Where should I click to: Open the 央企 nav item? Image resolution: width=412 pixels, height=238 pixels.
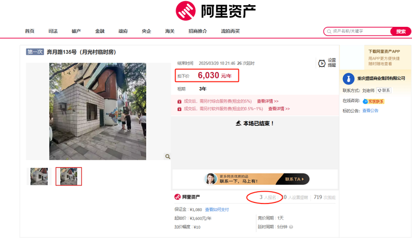pyautogui.click(x=146, y=31)
